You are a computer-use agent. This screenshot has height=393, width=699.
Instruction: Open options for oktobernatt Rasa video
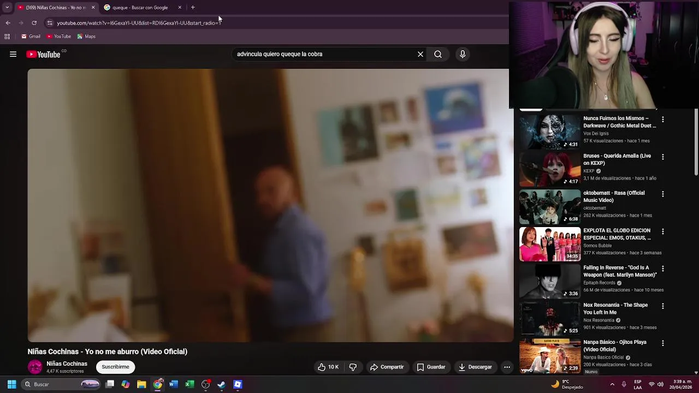[x=663, y=194]
